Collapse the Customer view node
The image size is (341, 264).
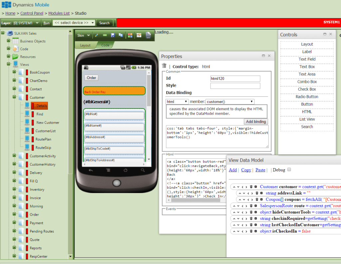14,97
